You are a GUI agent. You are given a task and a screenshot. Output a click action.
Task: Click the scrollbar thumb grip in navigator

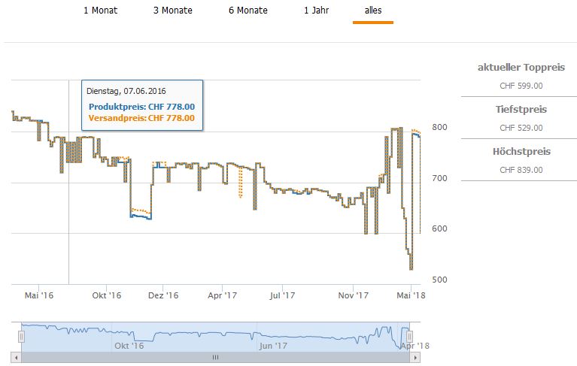click(x=214, y=357)
